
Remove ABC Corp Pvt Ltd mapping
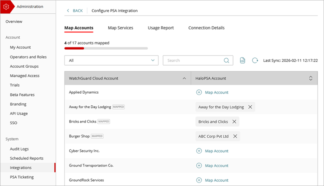(235, 136)
